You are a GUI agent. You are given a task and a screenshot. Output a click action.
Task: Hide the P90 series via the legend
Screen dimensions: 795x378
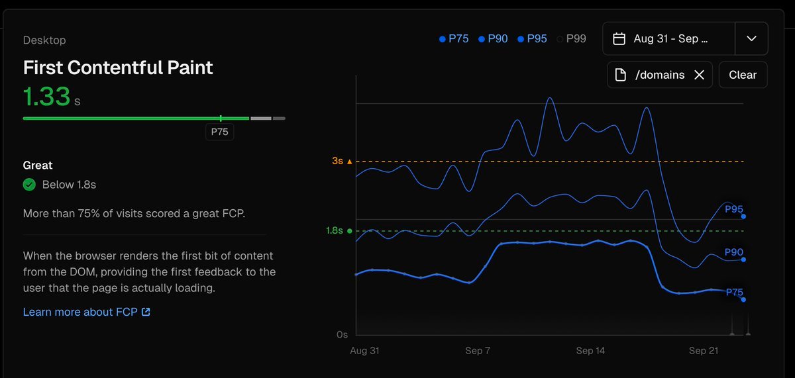[493, 39]
